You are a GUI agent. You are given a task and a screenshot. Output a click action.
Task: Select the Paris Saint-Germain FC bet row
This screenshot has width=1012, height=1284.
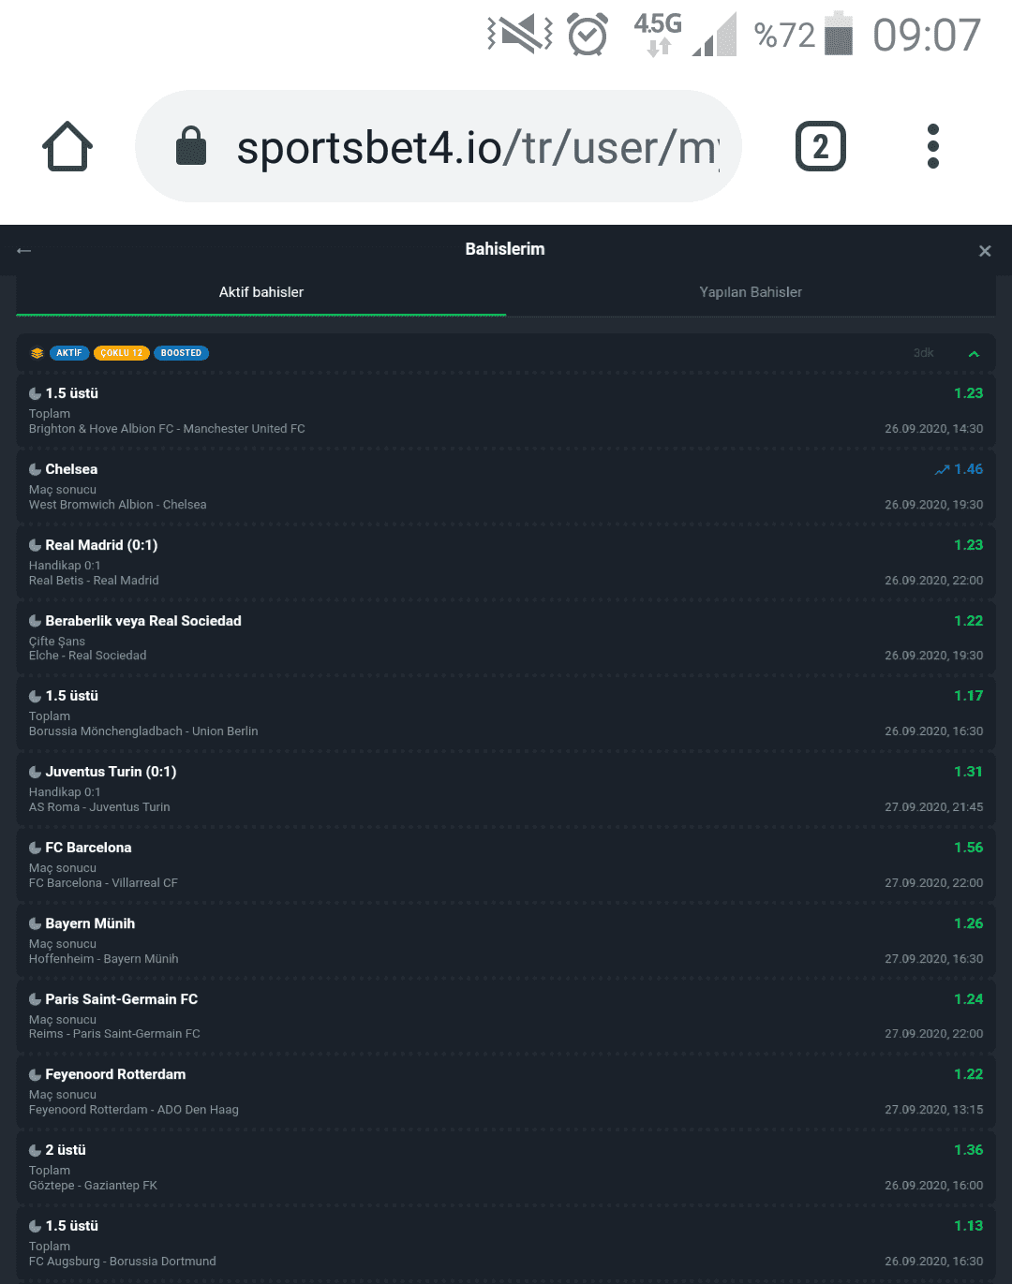[x=506, y=1016]
